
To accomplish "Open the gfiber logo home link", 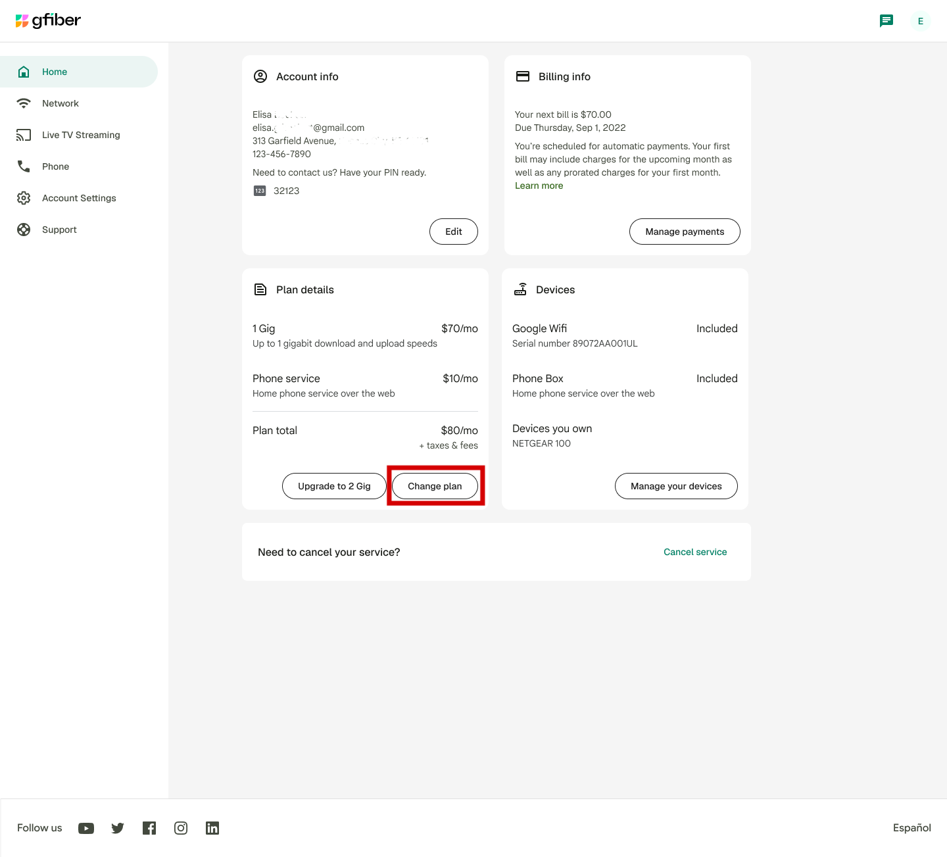I will (x=48, y=20).
